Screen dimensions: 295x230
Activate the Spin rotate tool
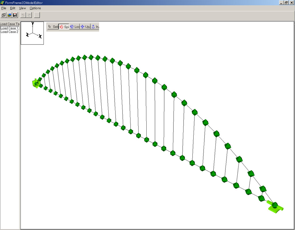click(64, 27)
